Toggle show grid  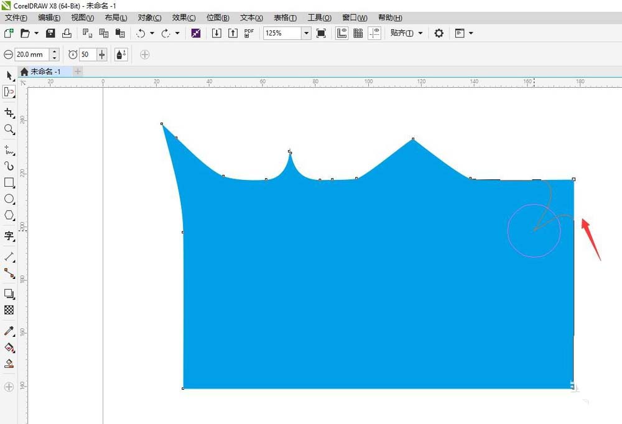pyautogui.click(x=358, y=33)
